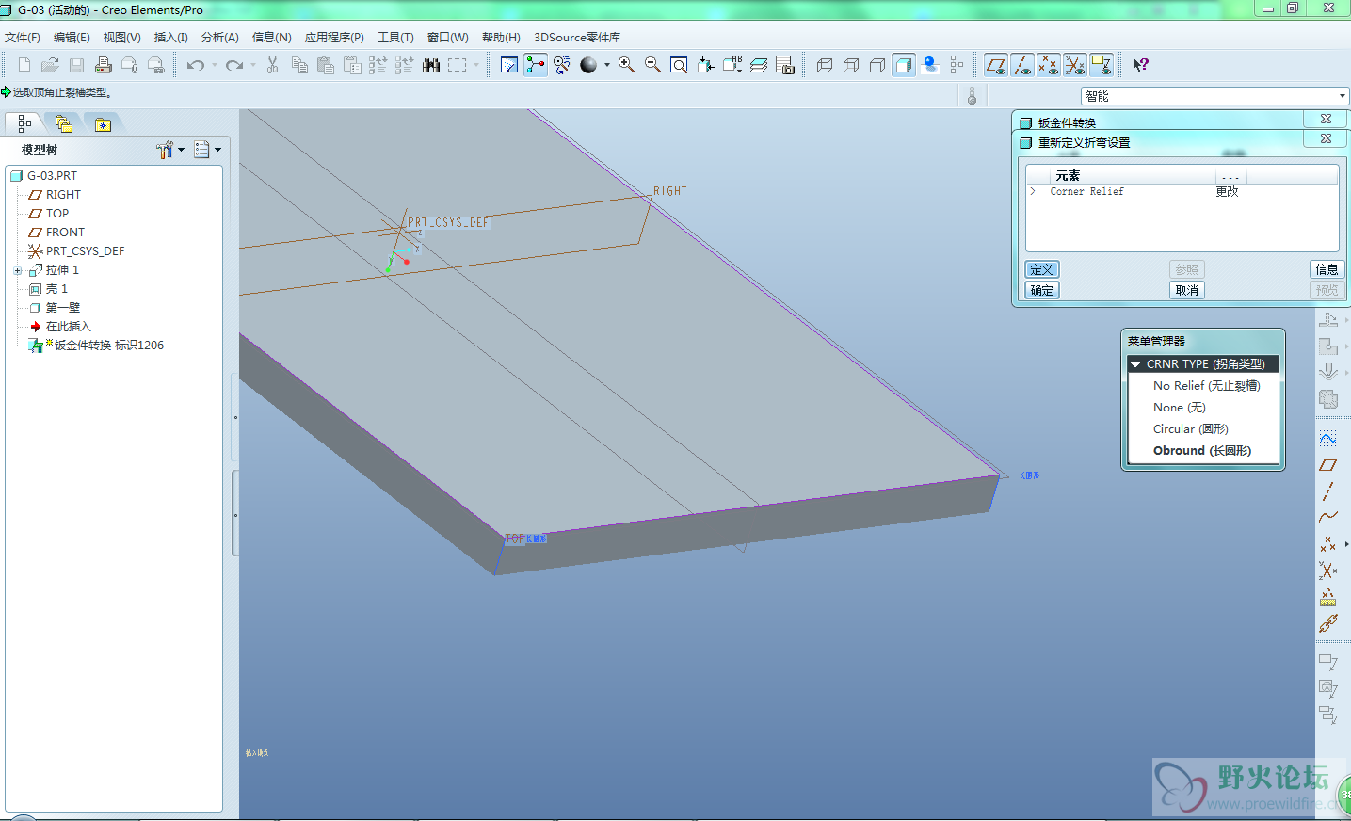Image resolution: width=1351 pixels, height=821 pixels.
Task: Open the Undo history dropdown arrow
Action: pos(215,65)
